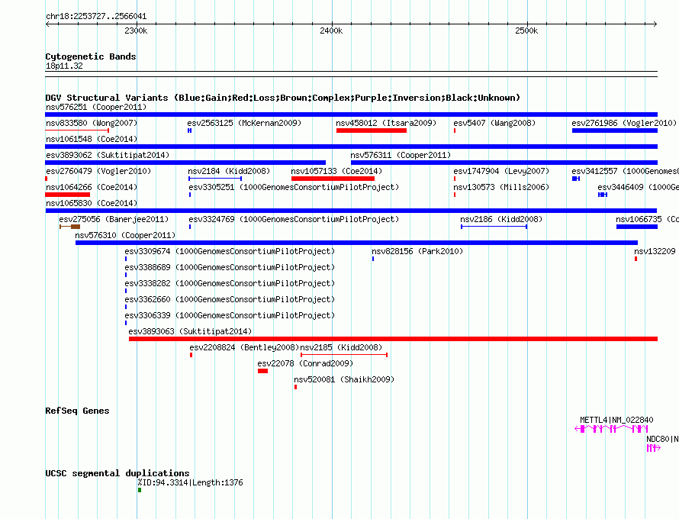Click the 2300k ruler tick label
The image size is (679, 519).
tap(136, 31)
